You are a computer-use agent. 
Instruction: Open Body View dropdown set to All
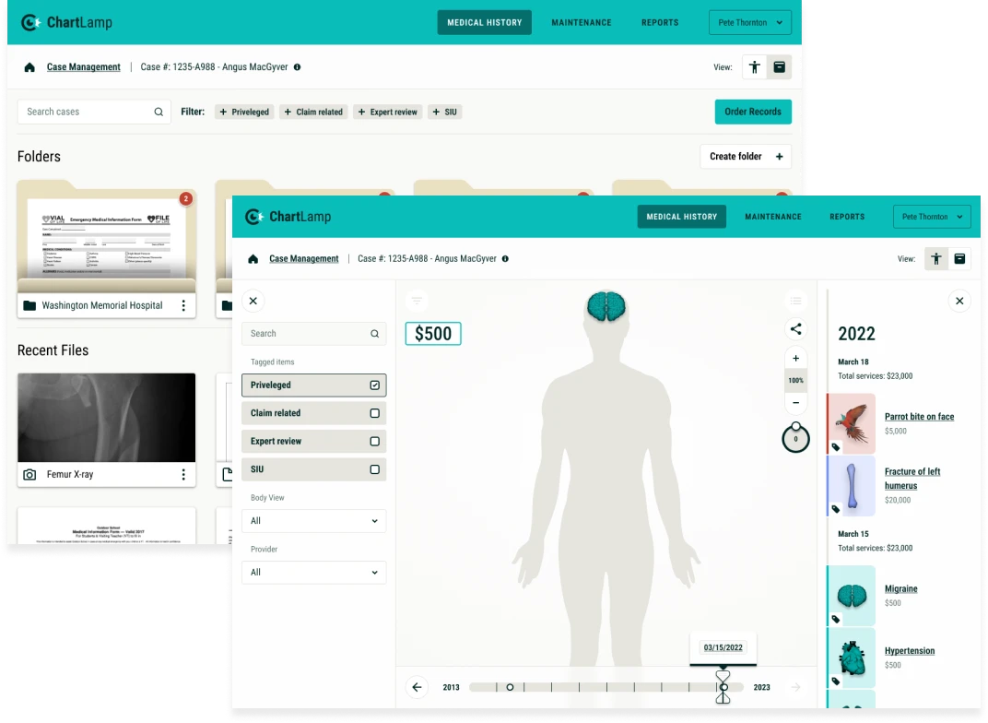pos(313,521)
